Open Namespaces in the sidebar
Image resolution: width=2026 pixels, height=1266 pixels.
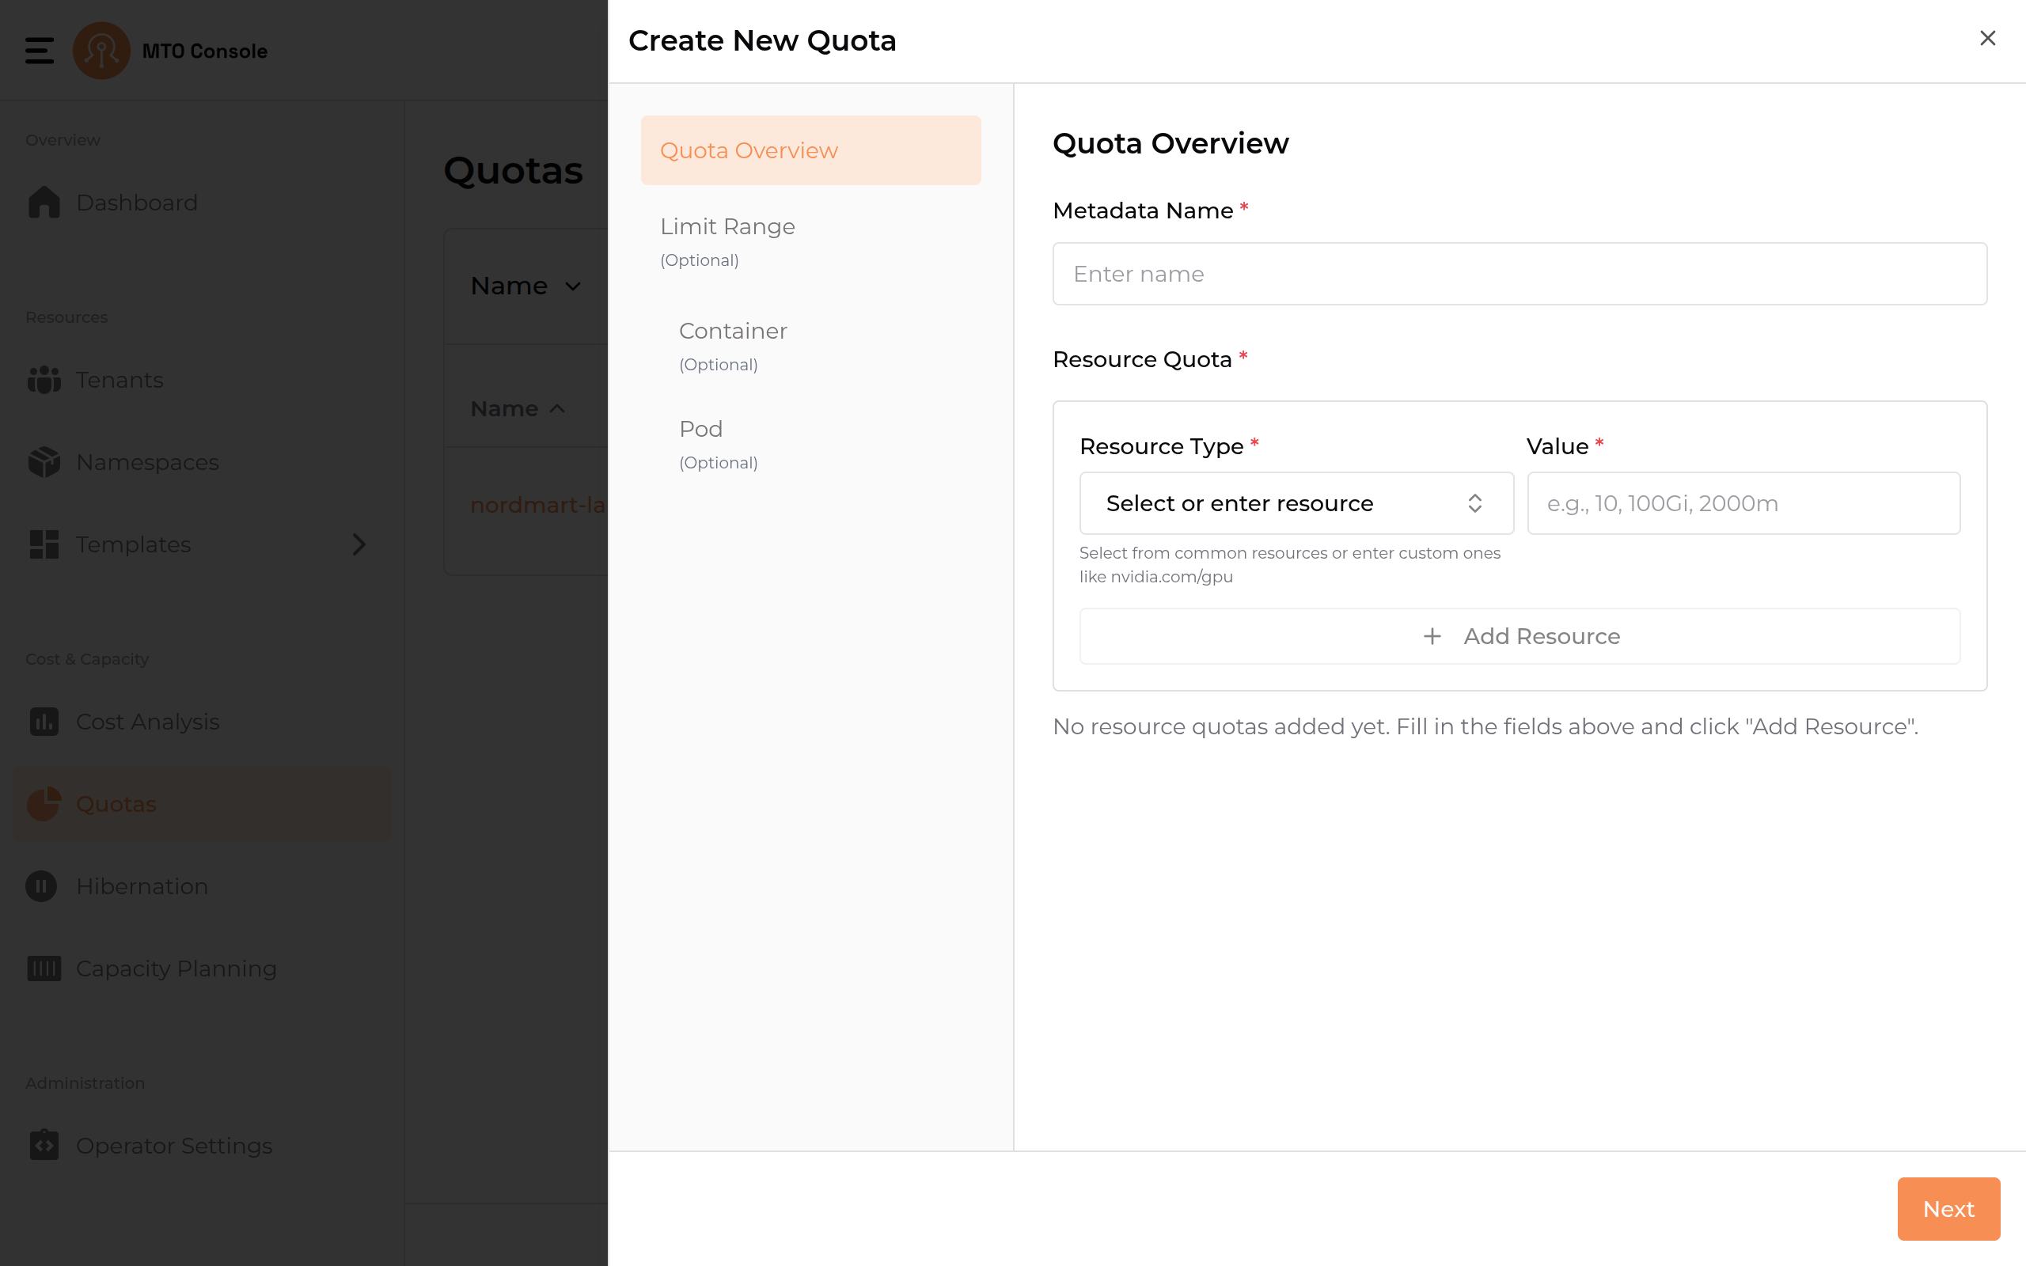(x=201, y=462)
